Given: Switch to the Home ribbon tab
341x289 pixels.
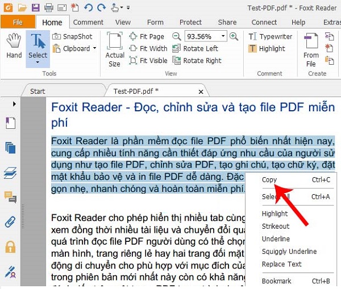Looking at the screenshot, I should coord(52,22).
